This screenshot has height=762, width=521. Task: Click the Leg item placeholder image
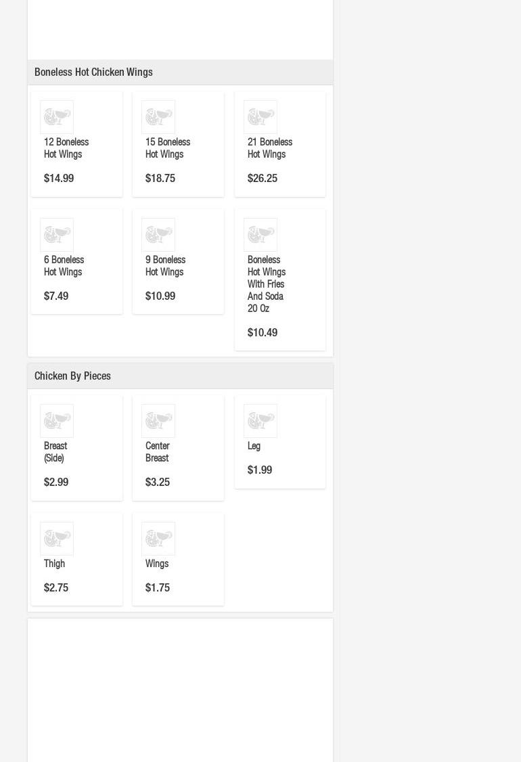(260, 421)
